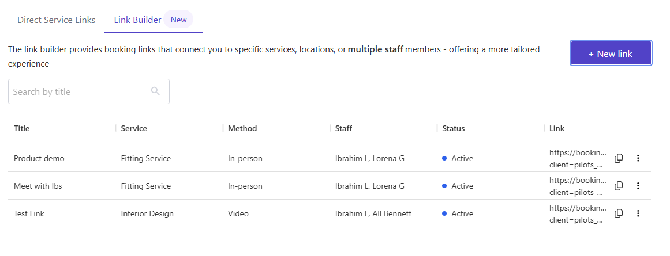Open the Product demo link URL
This screenshot has width=670, height=256.
tap(578, 158)
